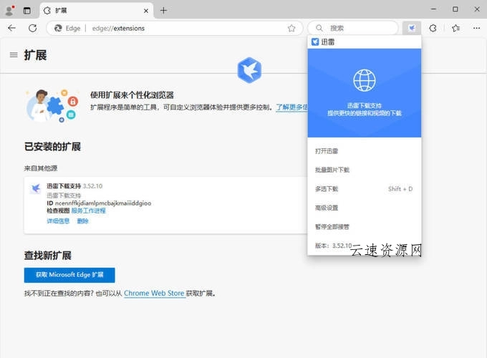
Task: Click the 迅雷下载支持 extension bird icon
Action: 35,188
